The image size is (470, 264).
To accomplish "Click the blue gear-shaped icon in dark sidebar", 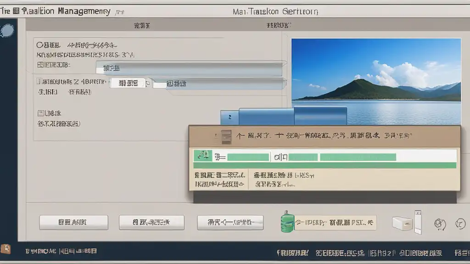I will coord(7,31).
